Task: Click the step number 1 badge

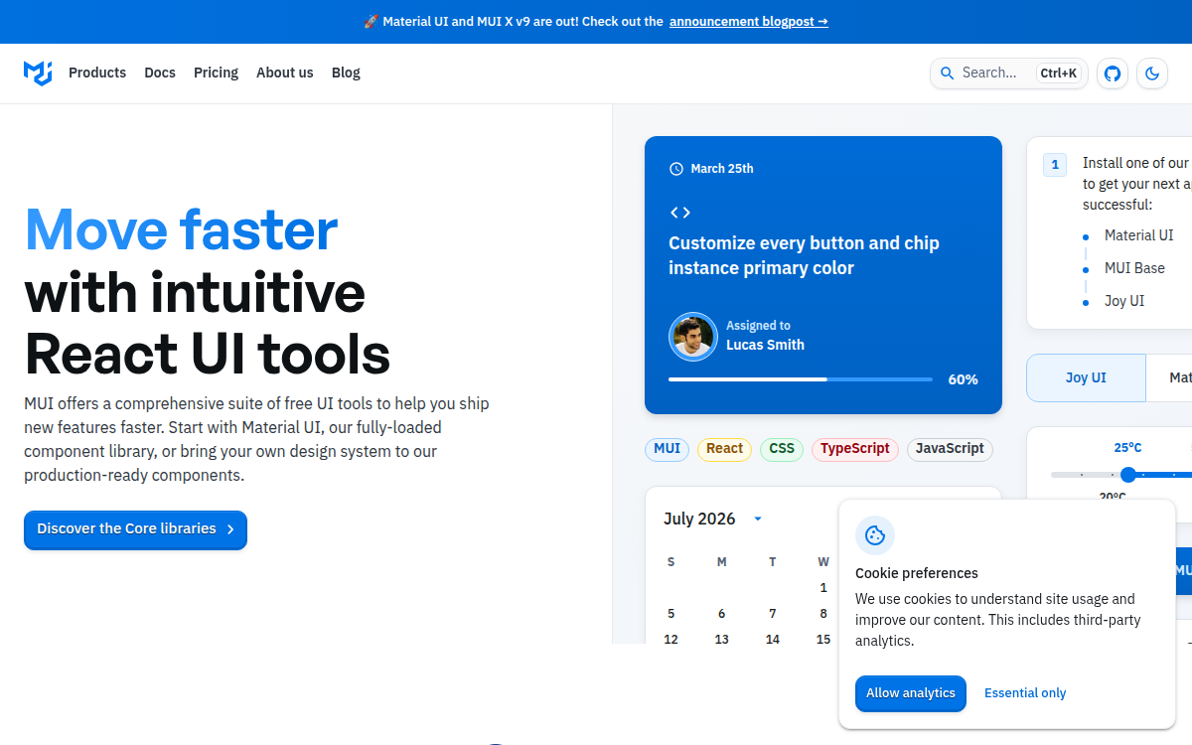Action: point(1055,165)
